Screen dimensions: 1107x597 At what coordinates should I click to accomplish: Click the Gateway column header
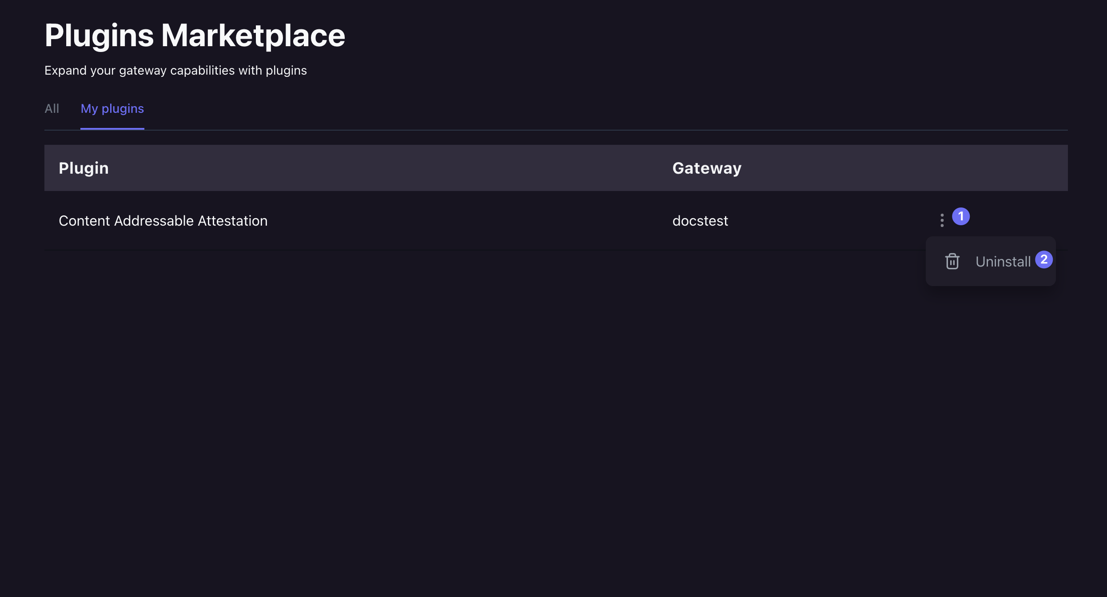[707, 168]
